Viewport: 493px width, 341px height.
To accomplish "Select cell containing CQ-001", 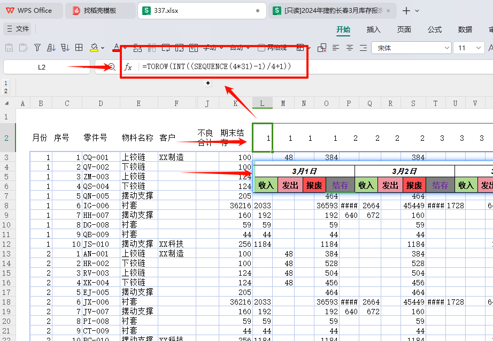I will (101, 157).
